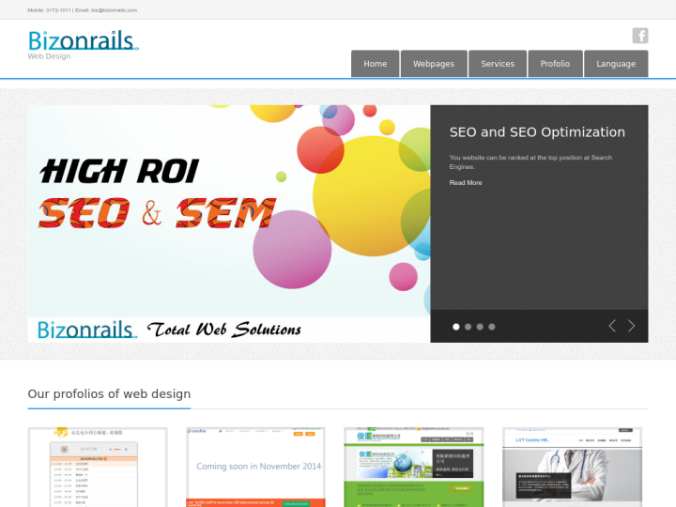Select the first slide indicator dot
Viewport: 676px width, 507px height.
coord(456,327)
